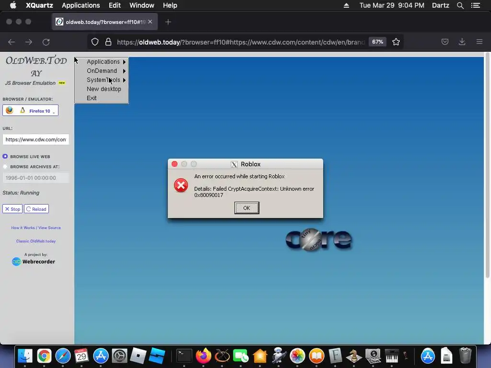Viewport: 491px width, 368px height.
Task: Select Browse Archives At radio button
Action: pyautogui.click(x=5, y=166)
